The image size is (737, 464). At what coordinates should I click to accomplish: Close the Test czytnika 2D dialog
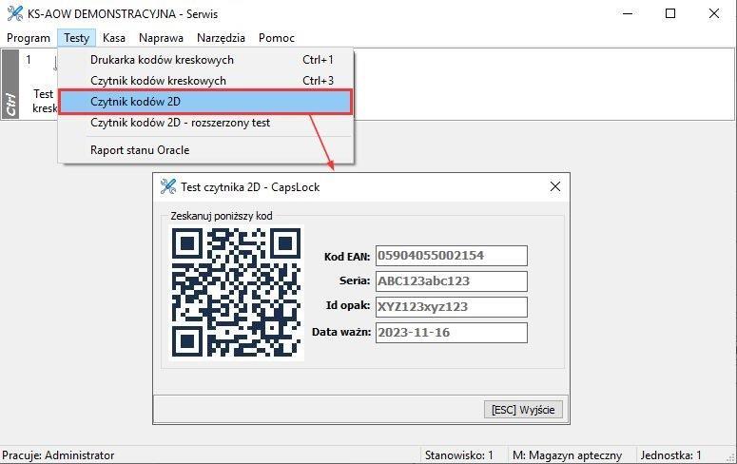point(555,186)
